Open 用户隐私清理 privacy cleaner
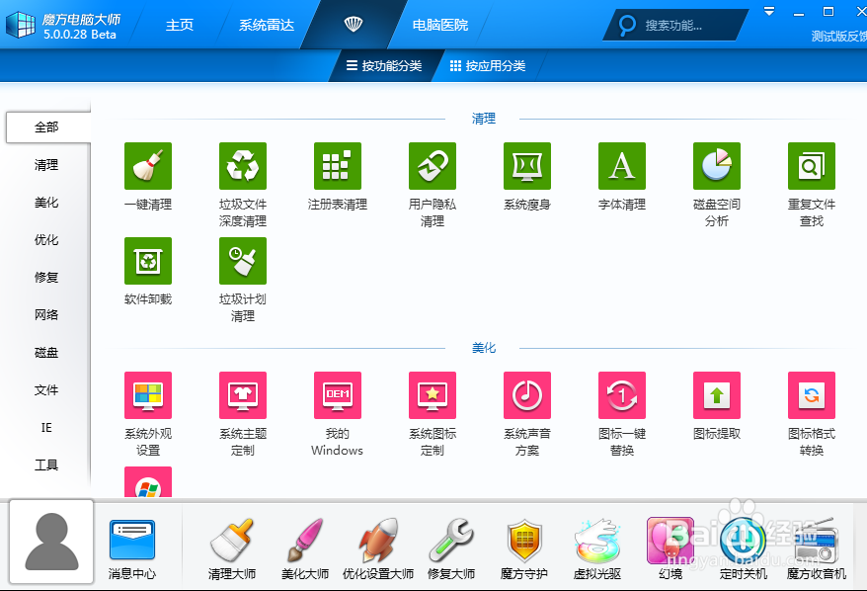867x591 pixels. (x=432, y=165)
